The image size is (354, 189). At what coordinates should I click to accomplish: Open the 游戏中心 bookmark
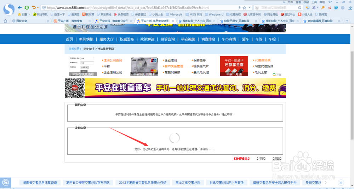tap(288, 14)
